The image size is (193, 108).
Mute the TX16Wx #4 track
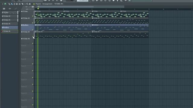(x=33, y=43)
